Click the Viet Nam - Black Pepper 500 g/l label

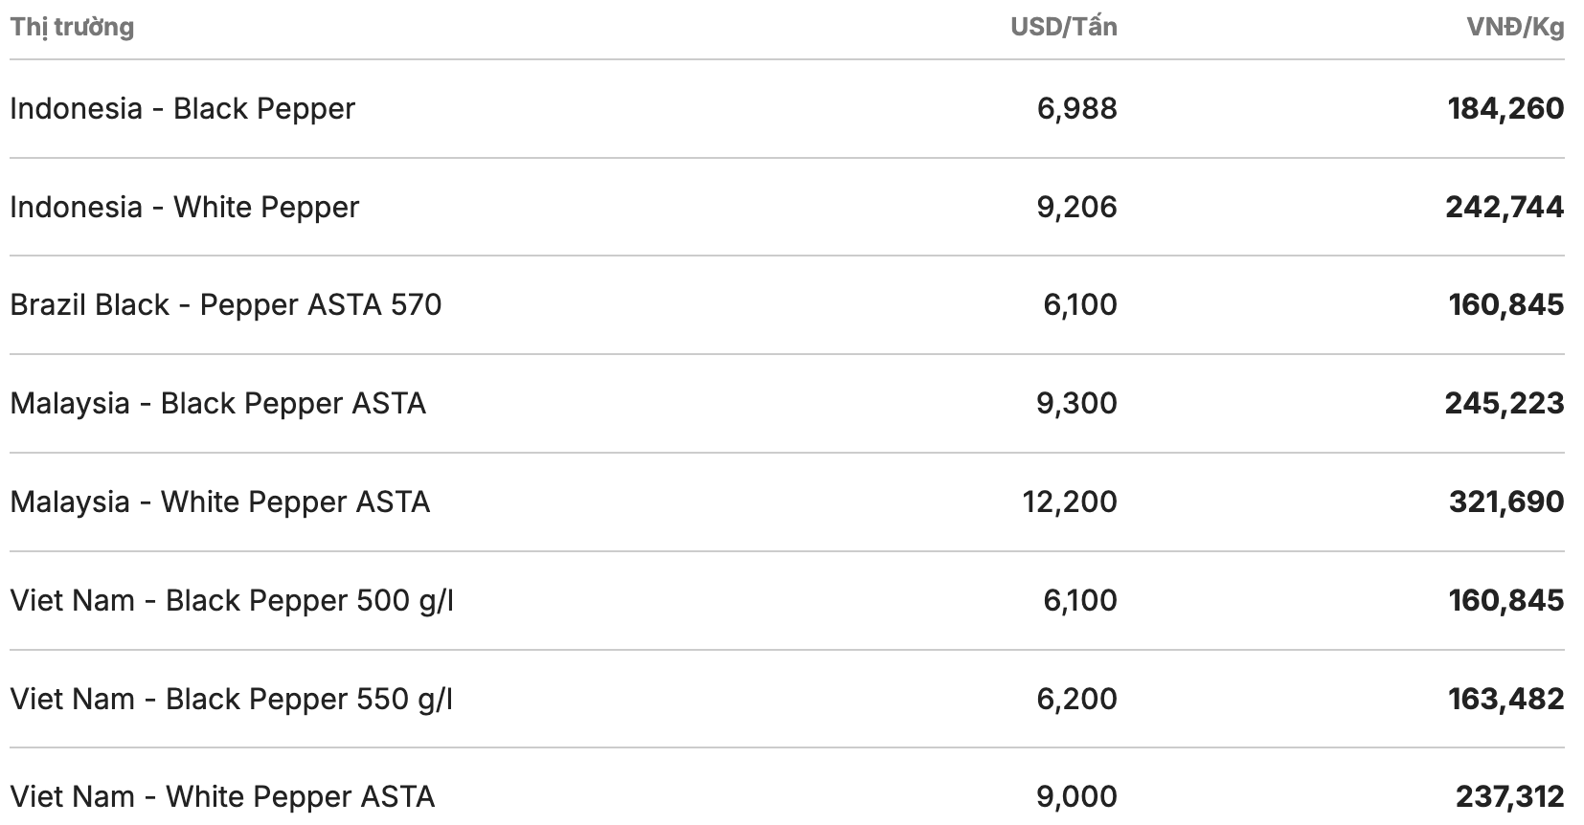tap(232, 600)
